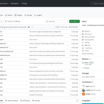Click the Report repository link
Screen dimensions: 104x104
pyautogui.click(x=87, y=54)
